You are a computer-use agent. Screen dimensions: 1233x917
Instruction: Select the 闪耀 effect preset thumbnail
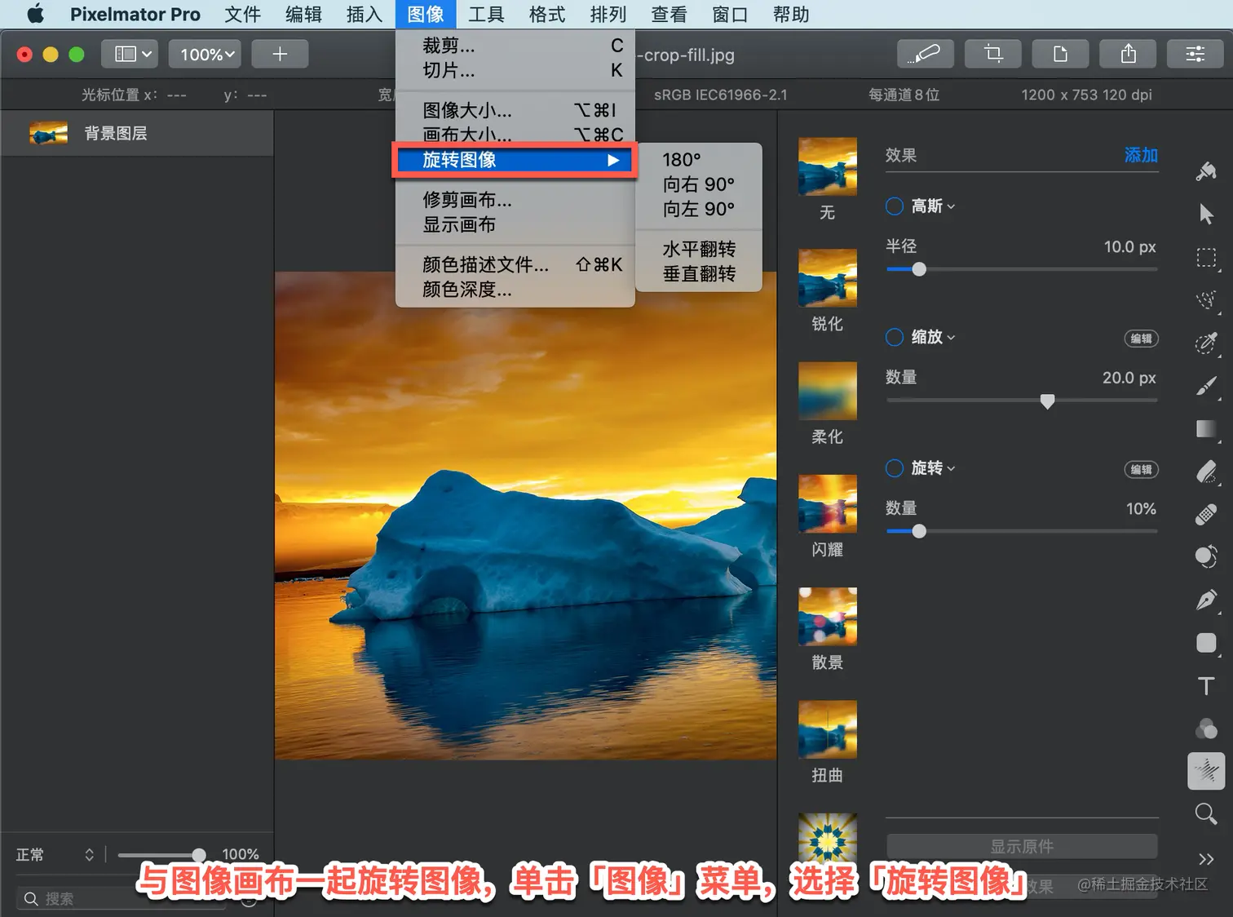click(x=828, y=503)
